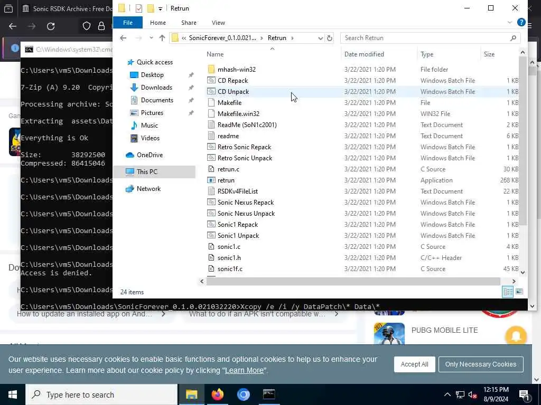Select the Makefile file icon
Image resolution: width=541 pixels, height=405 pixels.
tap(211, 103)
